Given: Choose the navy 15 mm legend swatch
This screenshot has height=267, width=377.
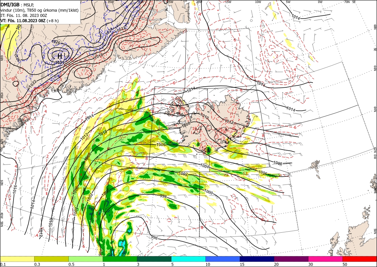Looking at the screenshot, I should tap(257, 259).
